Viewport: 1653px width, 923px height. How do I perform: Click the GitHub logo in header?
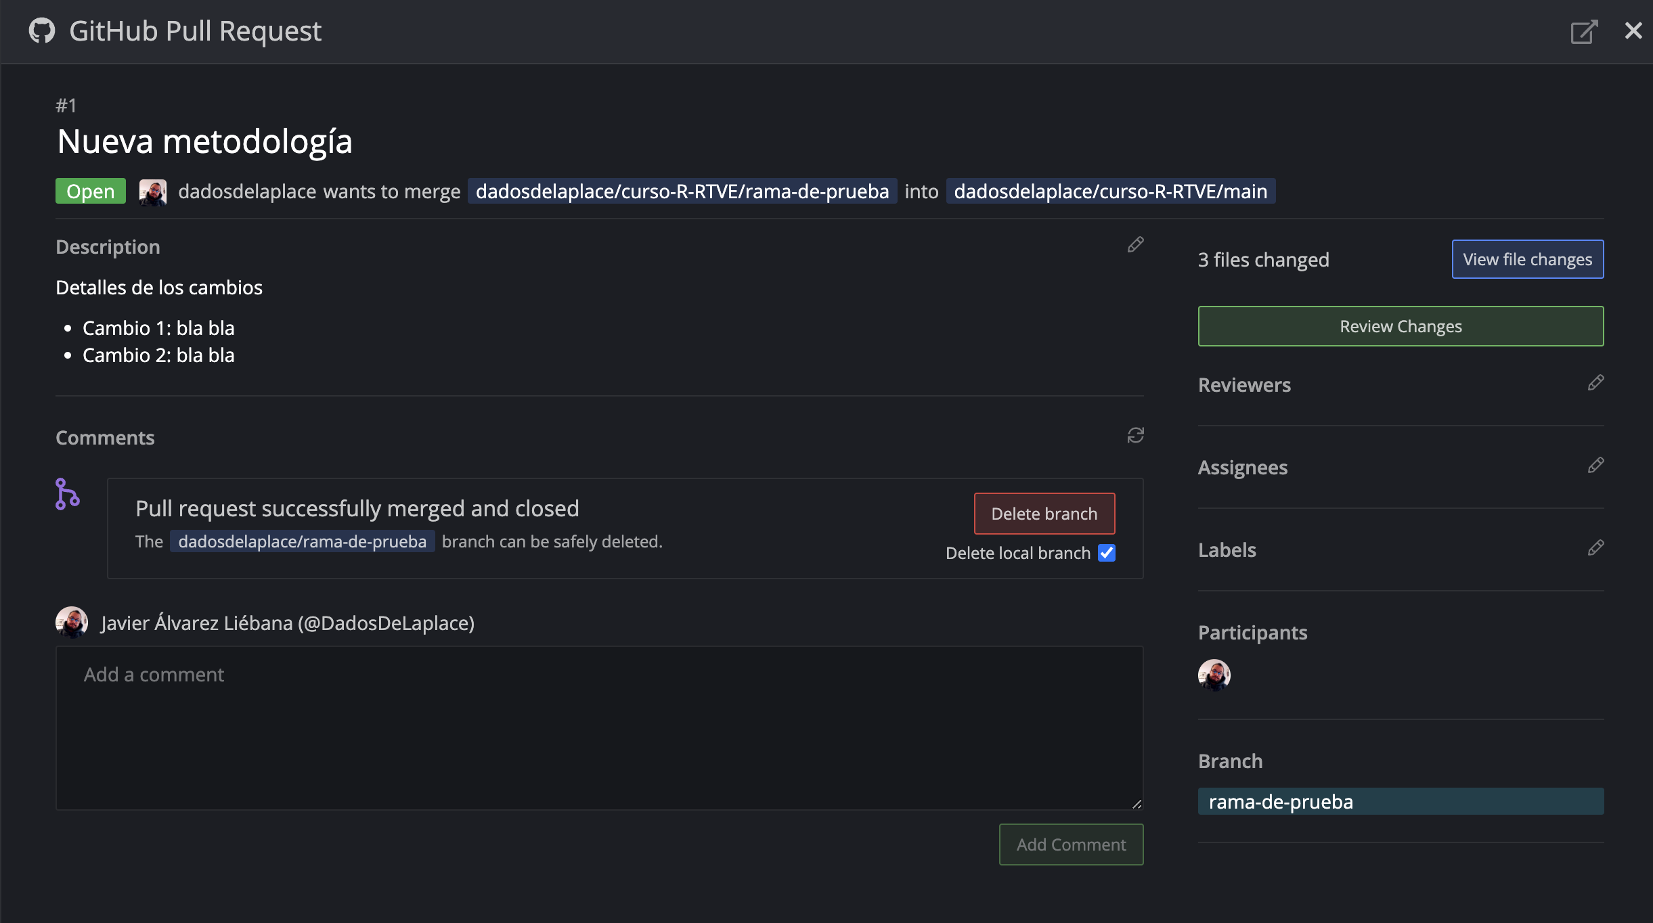point(42,31)
